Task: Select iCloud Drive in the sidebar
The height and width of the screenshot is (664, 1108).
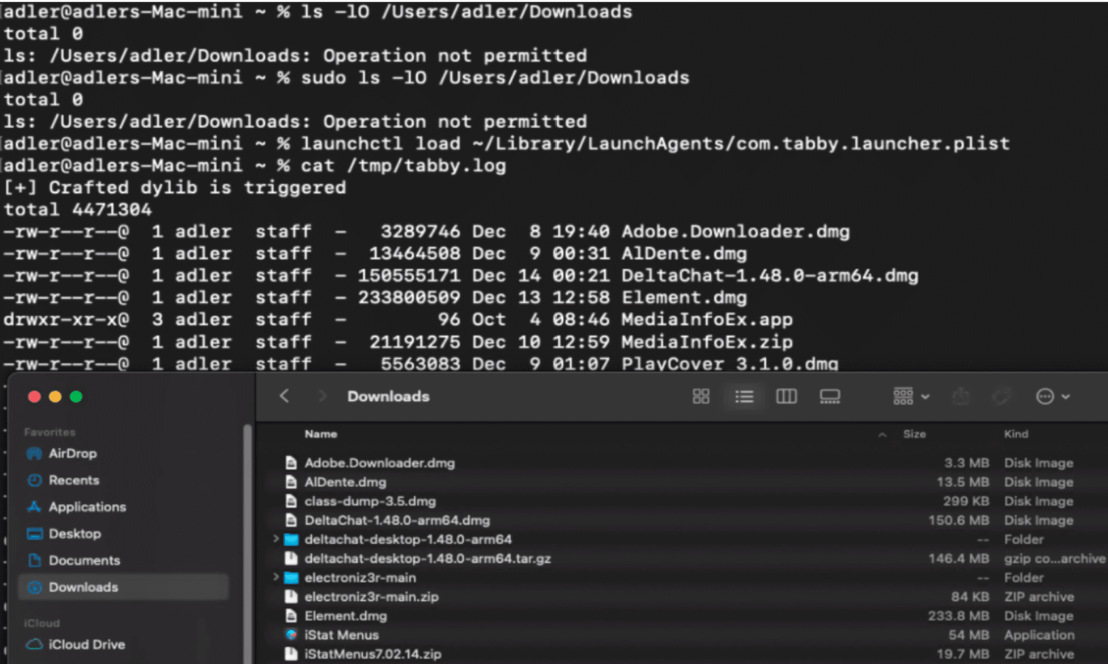Action: (86, 644)
